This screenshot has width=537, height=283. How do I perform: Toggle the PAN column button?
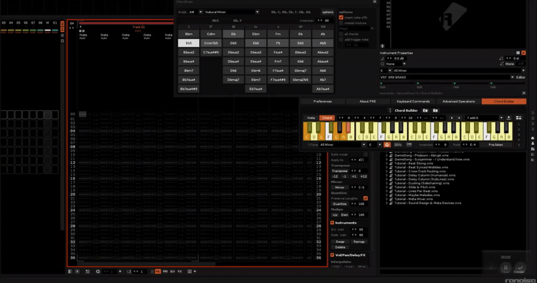(165, 271)
